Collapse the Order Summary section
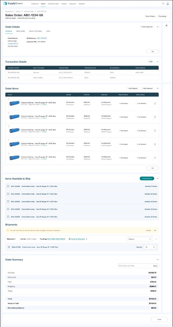Screen dimensions: 173x327 tap(158, 260)
